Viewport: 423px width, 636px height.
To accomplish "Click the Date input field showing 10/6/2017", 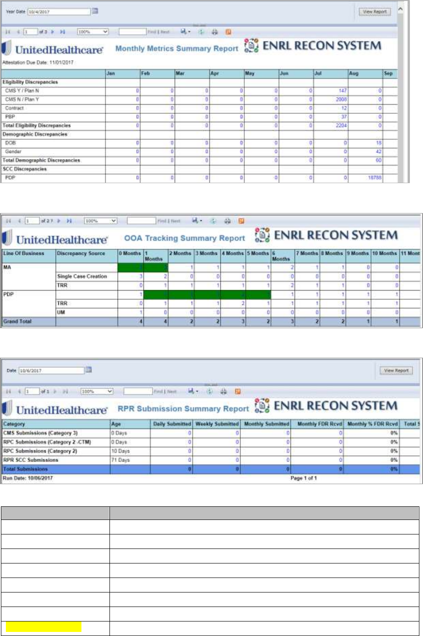I will click(x=51, y=370).
